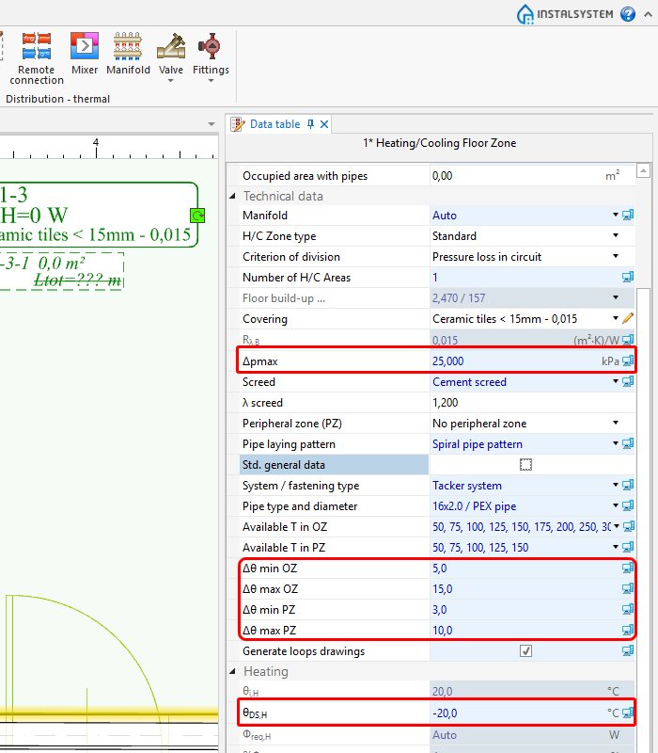
Task: Collapse the Heating section
Action: (x=234, y=672)
